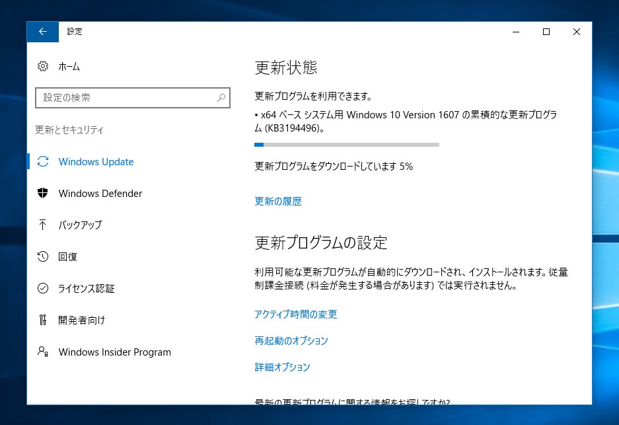Click the Windows Update sync arrows icon

pyautogui.click(x=43, y=161)
